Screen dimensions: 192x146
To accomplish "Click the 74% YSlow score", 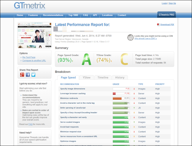I will [x=103, y=60].
